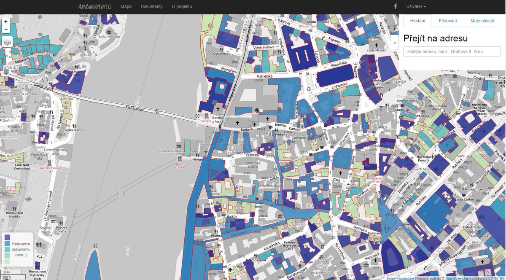
Task: Open the OpenStreetMap contributors link
Action: (x=458, y=278)
